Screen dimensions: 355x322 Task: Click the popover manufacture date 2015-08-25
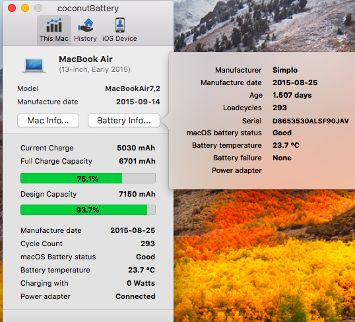[295, 82]
